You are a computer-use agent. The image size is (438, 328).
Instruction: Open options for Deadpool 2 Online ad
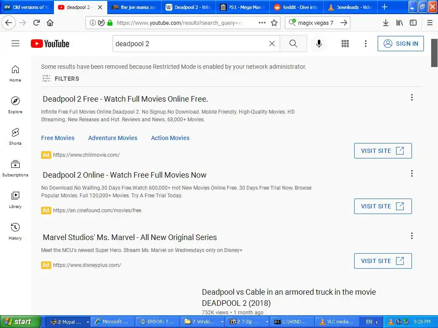(412, 173)
